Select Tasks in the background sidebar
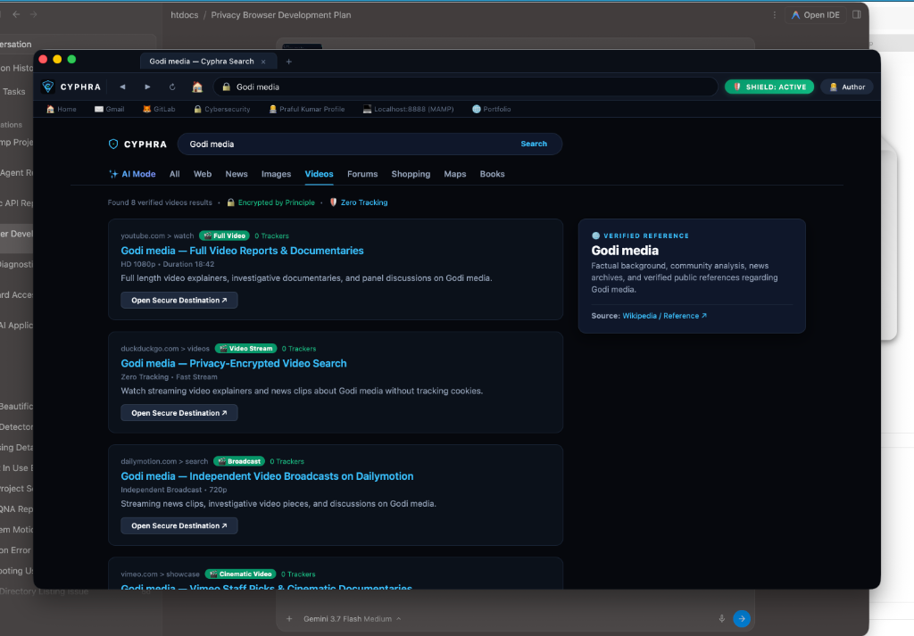The width and height of the screenshot is (914, 636). [14, 92]
